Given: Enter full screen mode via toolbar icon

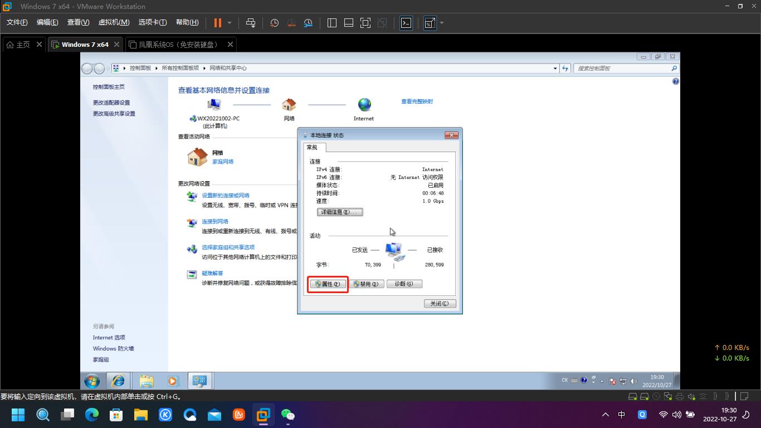Looking at the screenshot, I should (365, 23).
